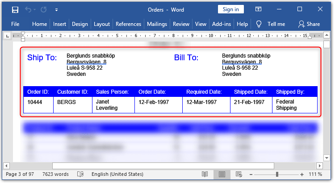Click the Redo icon
The width and height of the screenshot is (335, 183).
(44, 9)
